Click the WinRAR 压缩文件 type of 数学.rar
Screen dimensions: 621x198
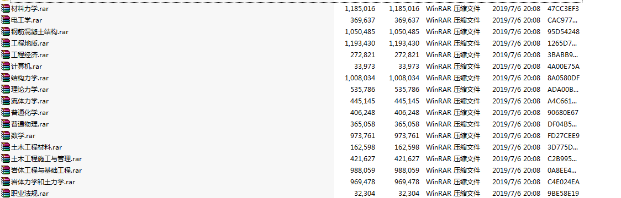(x=452, y=136)
